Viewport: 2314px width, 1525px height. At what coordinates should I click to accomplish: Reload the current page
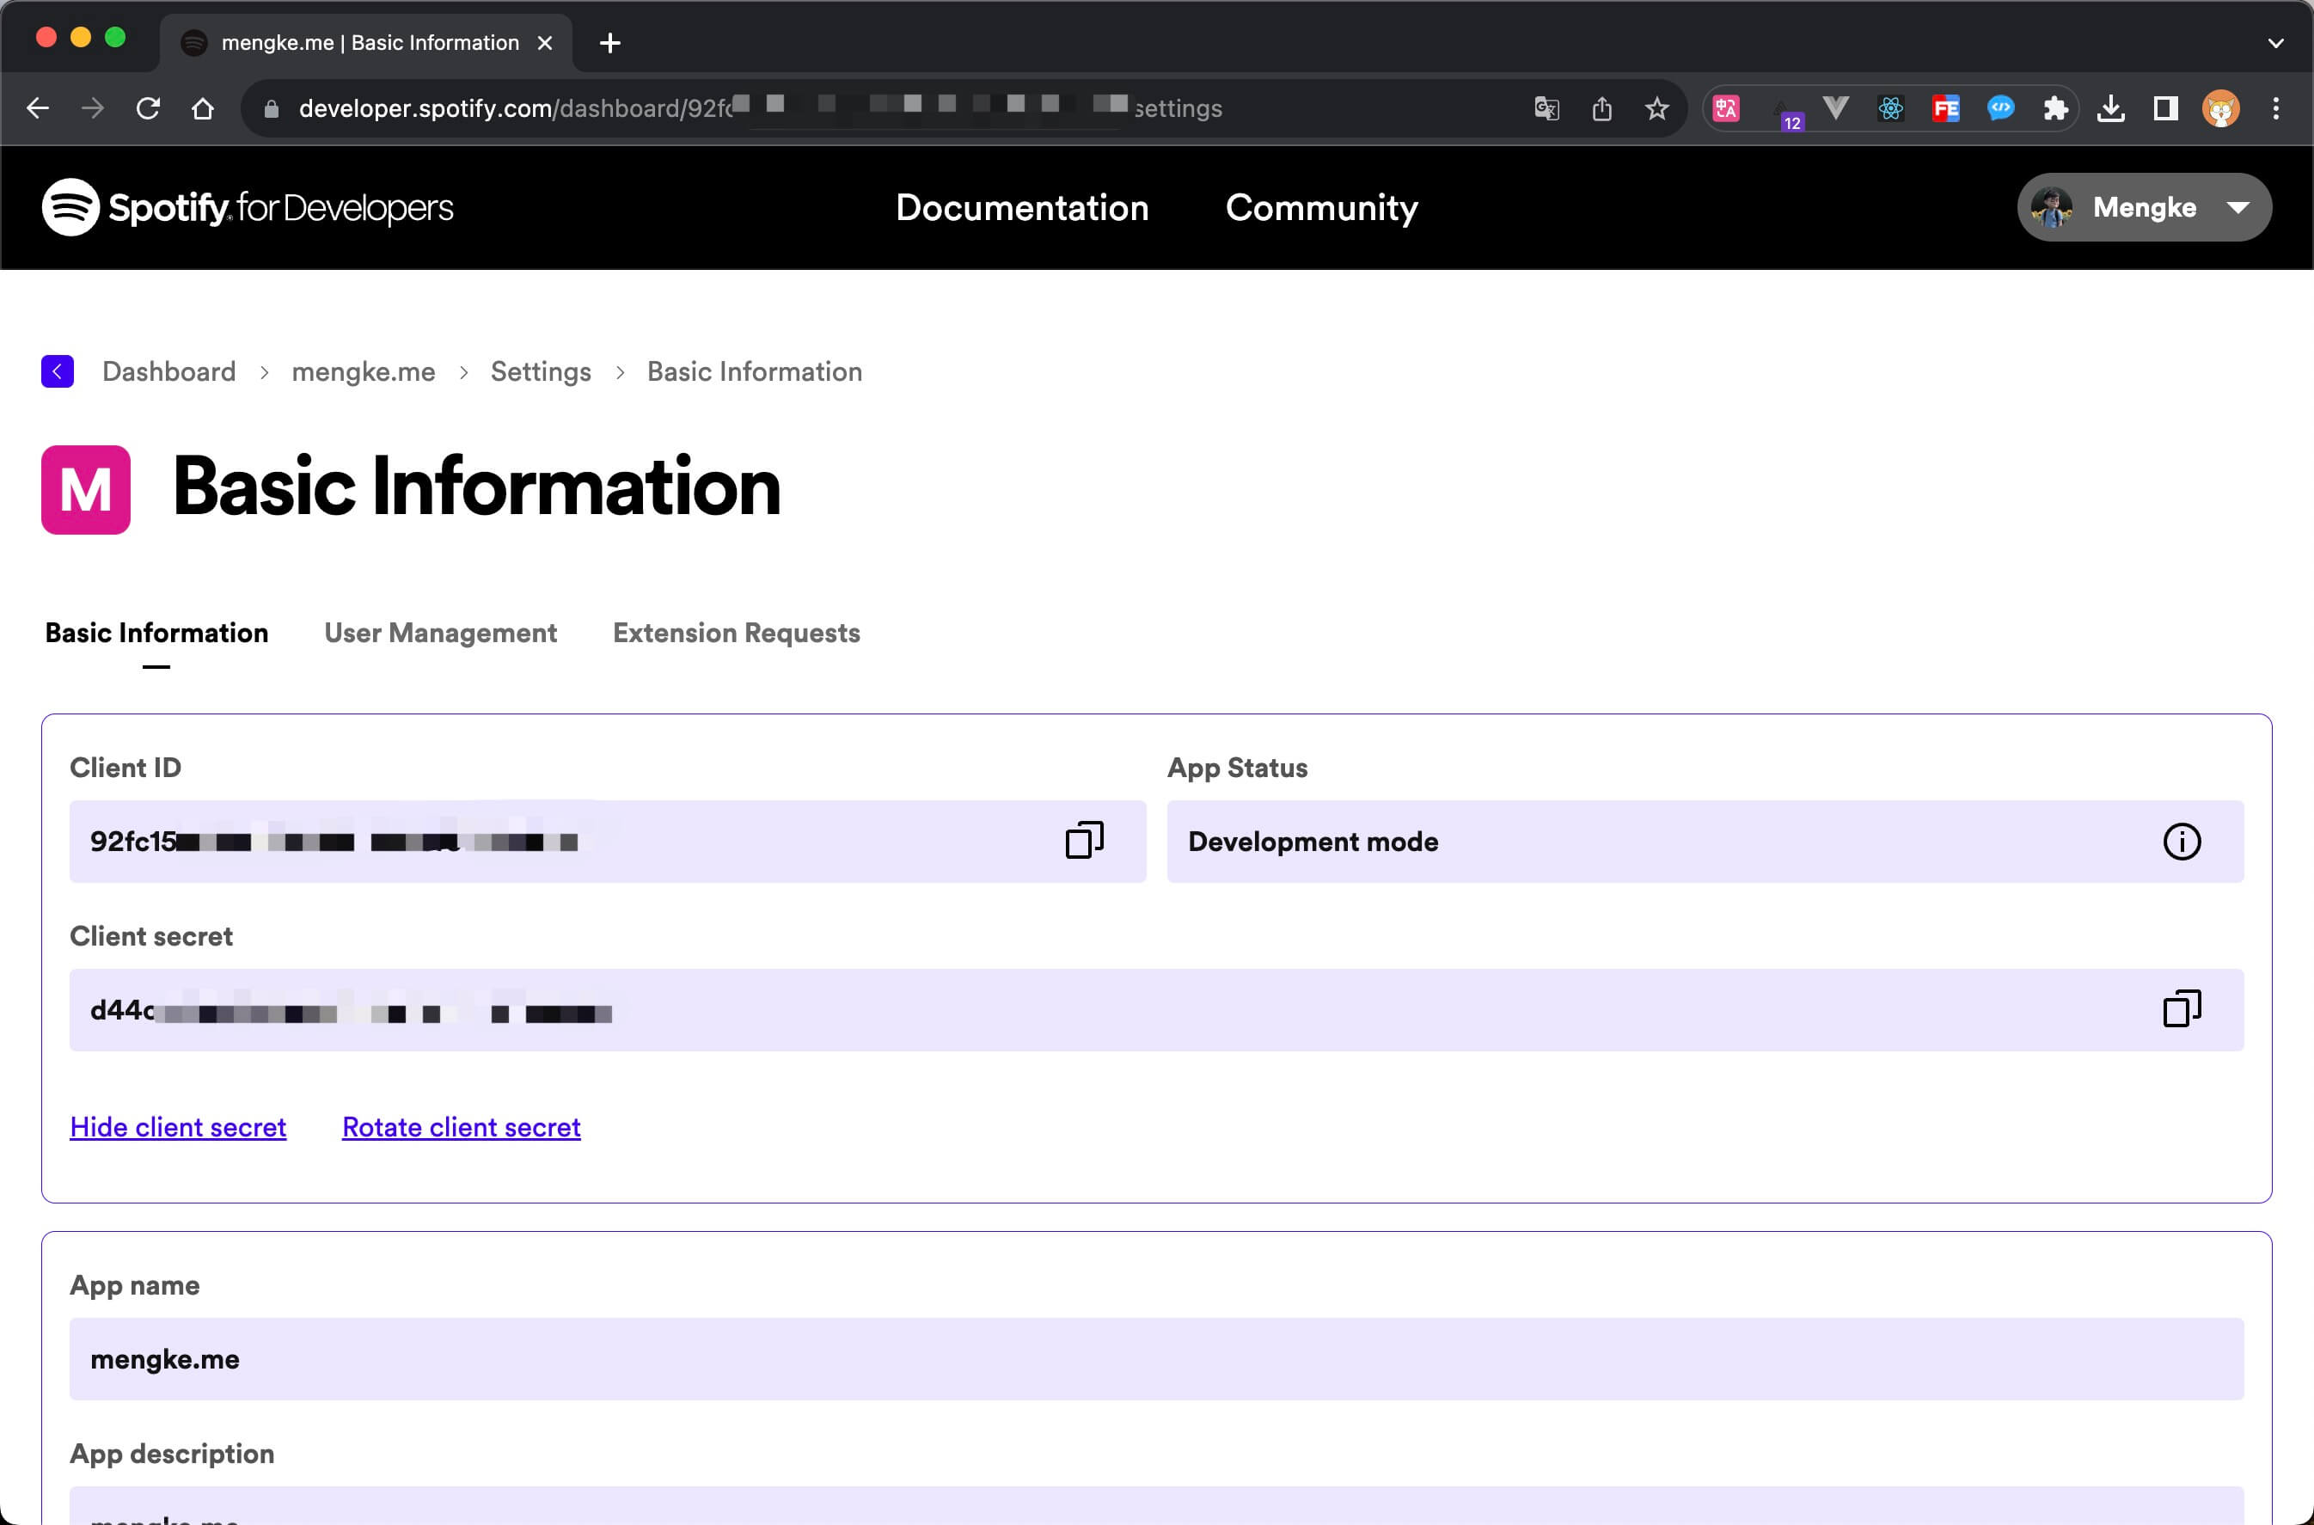pos(148,108)
